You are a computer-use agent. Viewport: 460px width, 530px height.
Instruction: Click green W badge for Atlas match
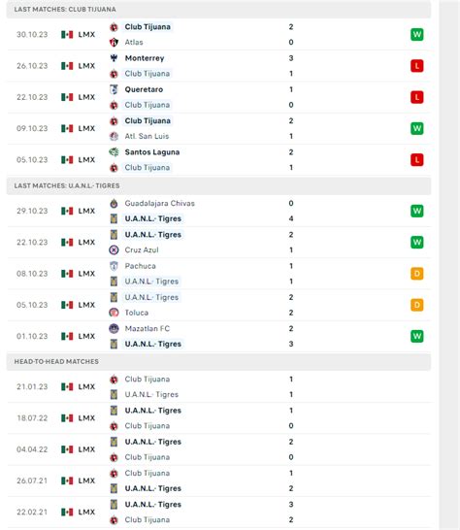[416, 35]
